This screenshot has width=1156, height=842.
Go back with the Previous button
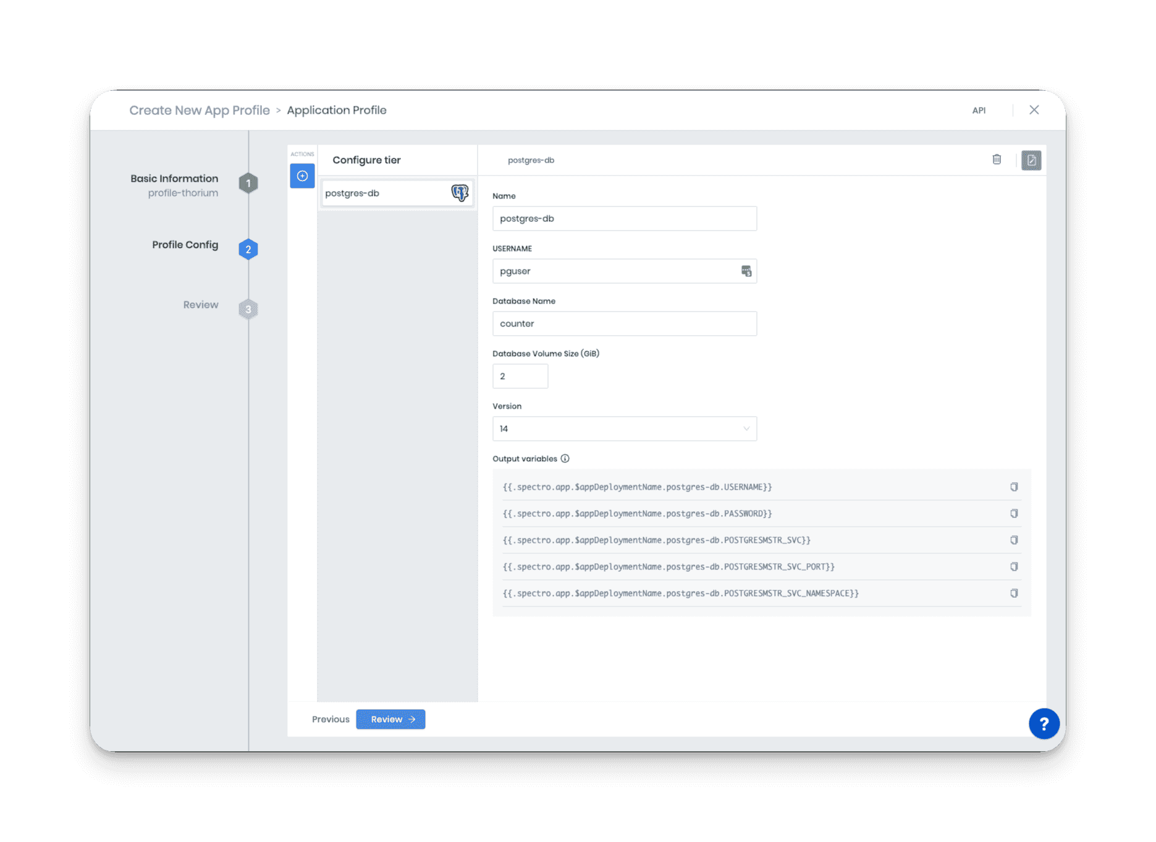(331, 719)
